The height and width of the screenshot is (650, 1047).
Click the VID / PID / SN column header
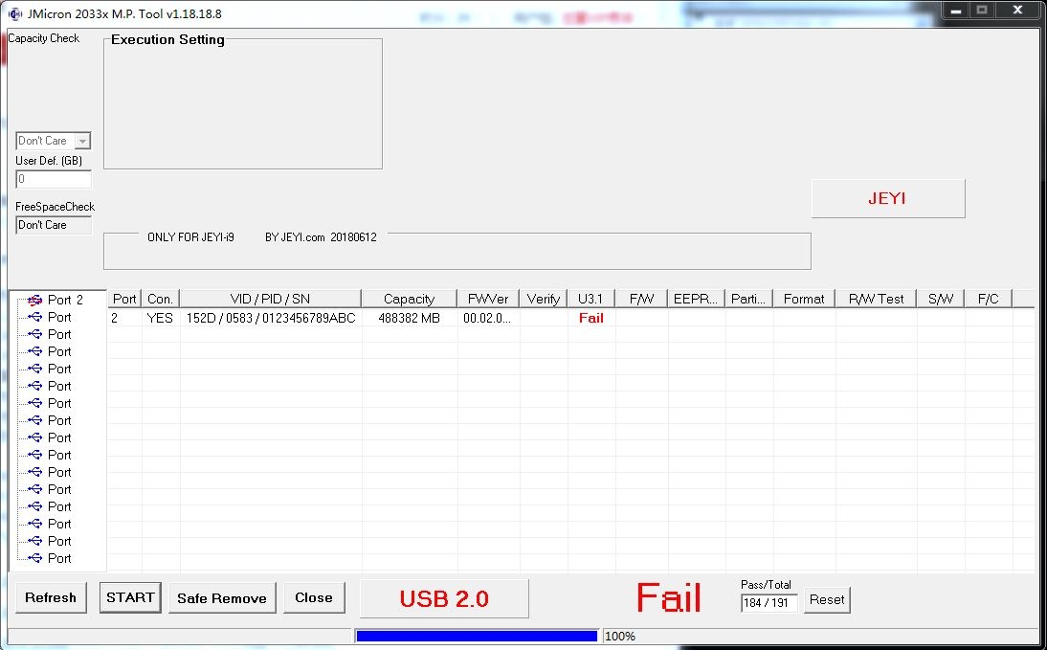(x=270, y=299)
